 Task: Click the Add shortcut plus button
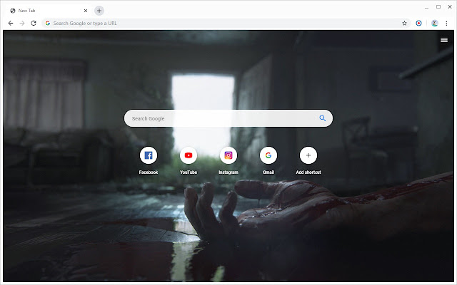[308, 155]
